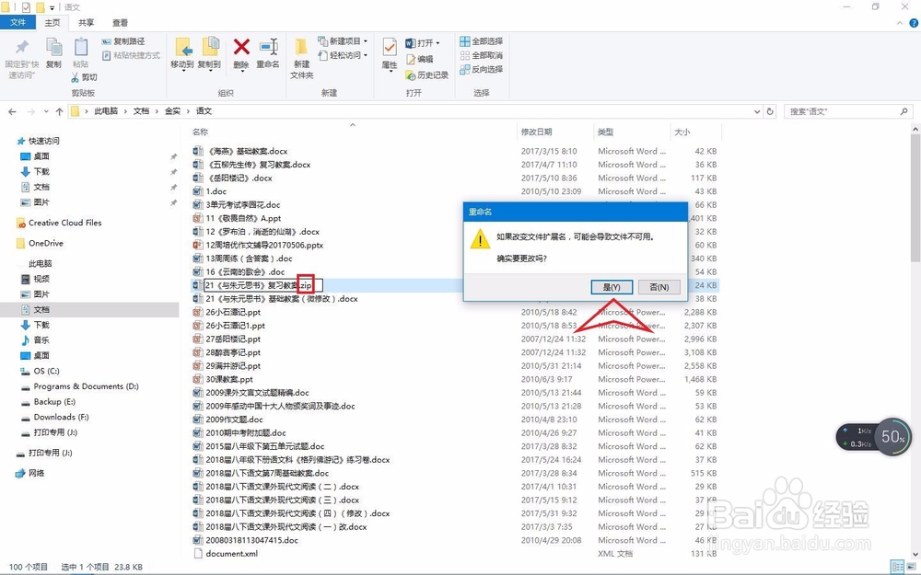Sort by Size (大小) column header
Viewport: 921px width, 575px height.
tap(682, 132)
